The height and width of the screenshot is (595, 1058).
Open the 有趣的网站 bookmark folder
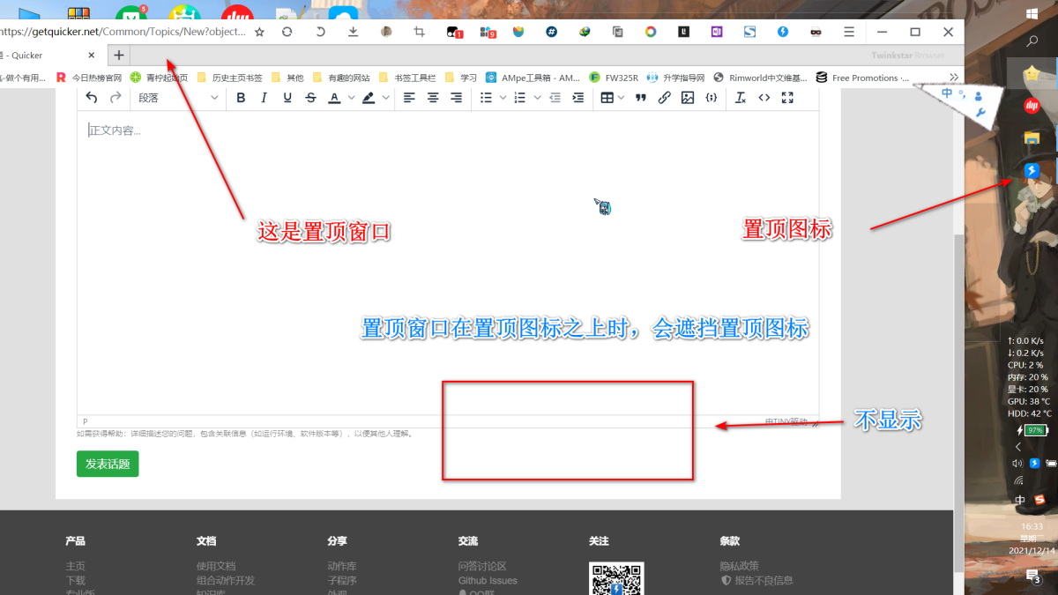[x=341, y=78]
